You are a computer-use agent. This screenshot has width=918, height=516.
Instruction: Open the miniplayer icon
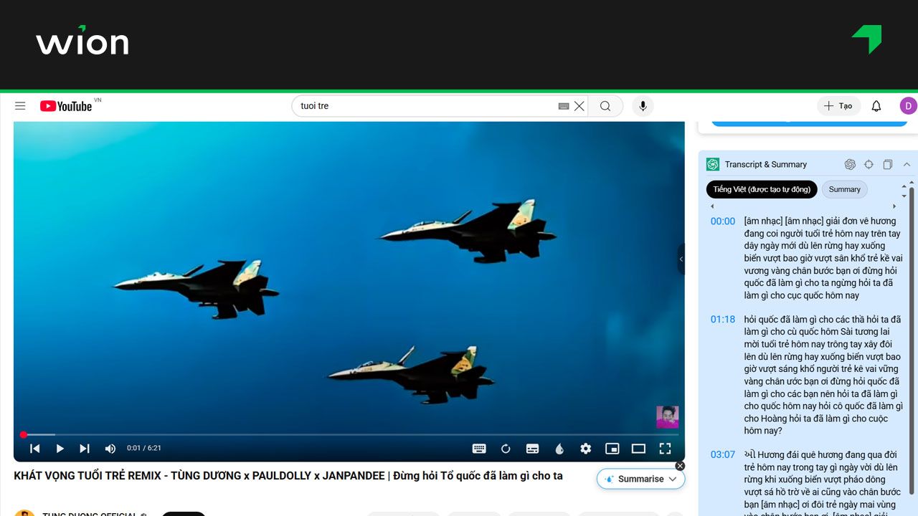tap(612, 448)
